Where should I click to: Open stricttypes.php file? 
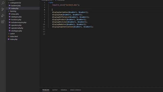point(16,31)
